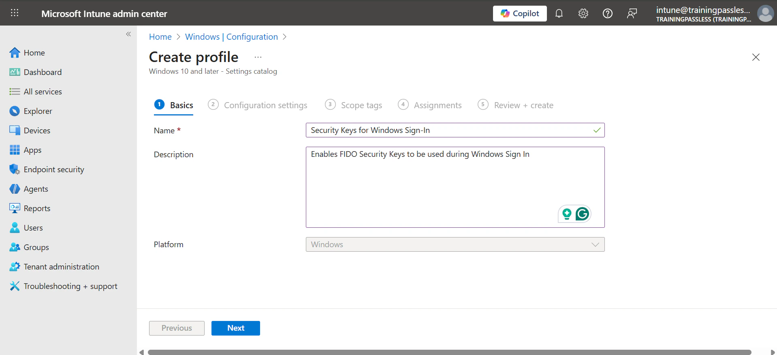The image size is (777, 355).
Task: Open the Platform dropdown
Action: pyautogui.click(x=455, y=244)
